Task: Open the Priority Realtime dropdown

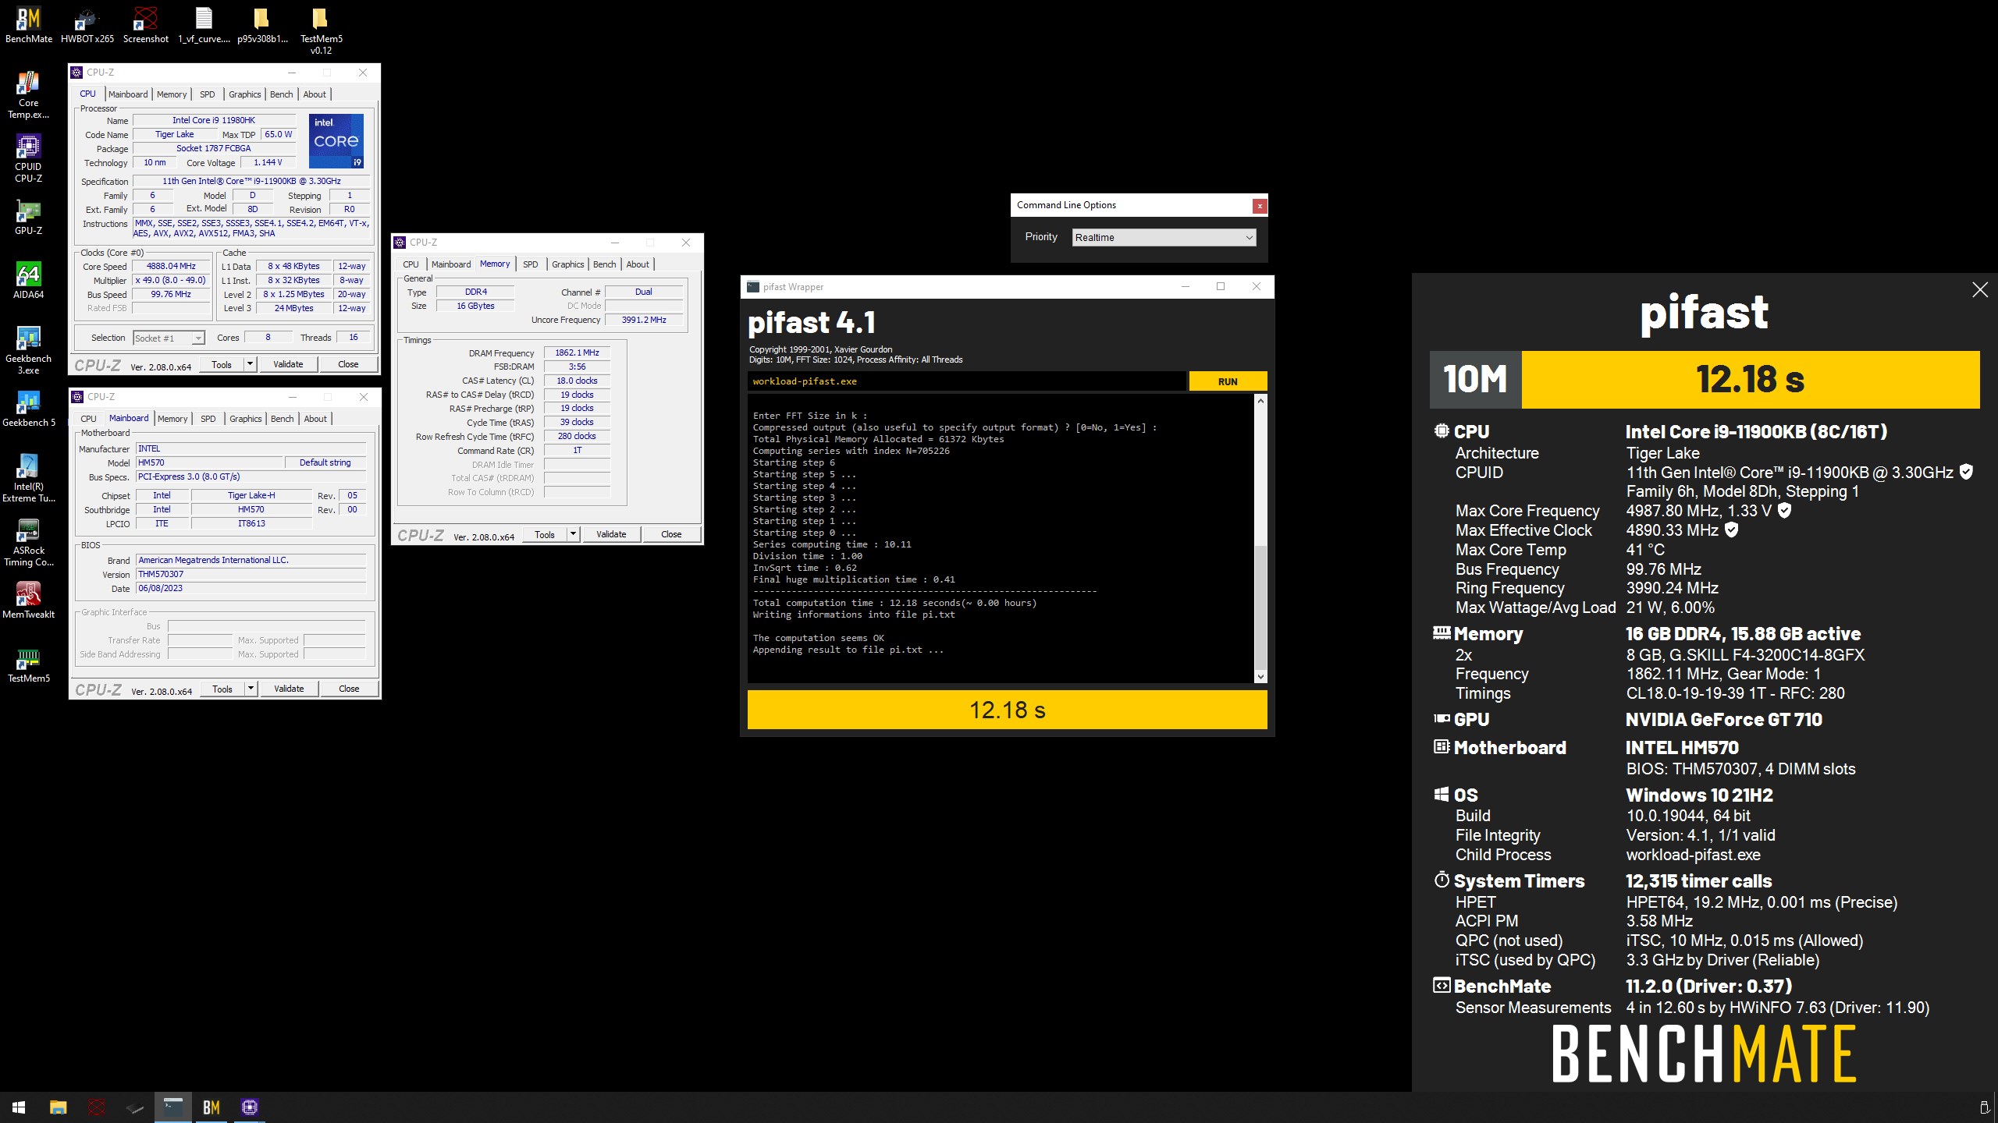Action: [x=1164, y=237]
